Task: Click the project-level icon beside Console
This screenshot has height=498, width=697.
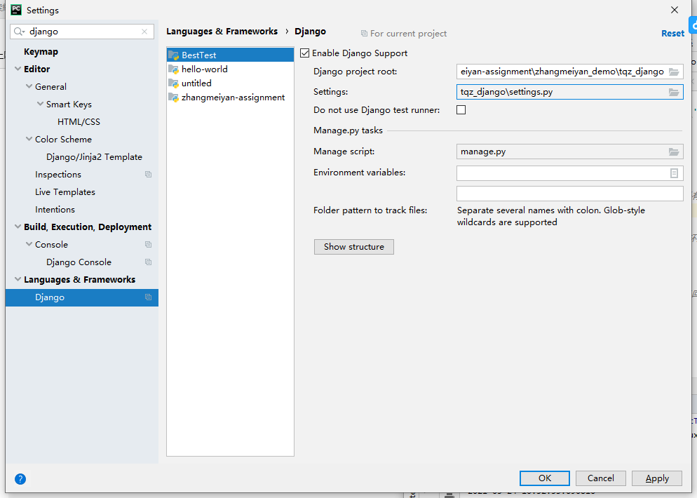Action: (149, 245)
